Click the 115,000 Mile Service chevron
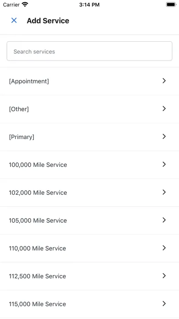This screenshot has height=319, width=179. tap(164, 304)
